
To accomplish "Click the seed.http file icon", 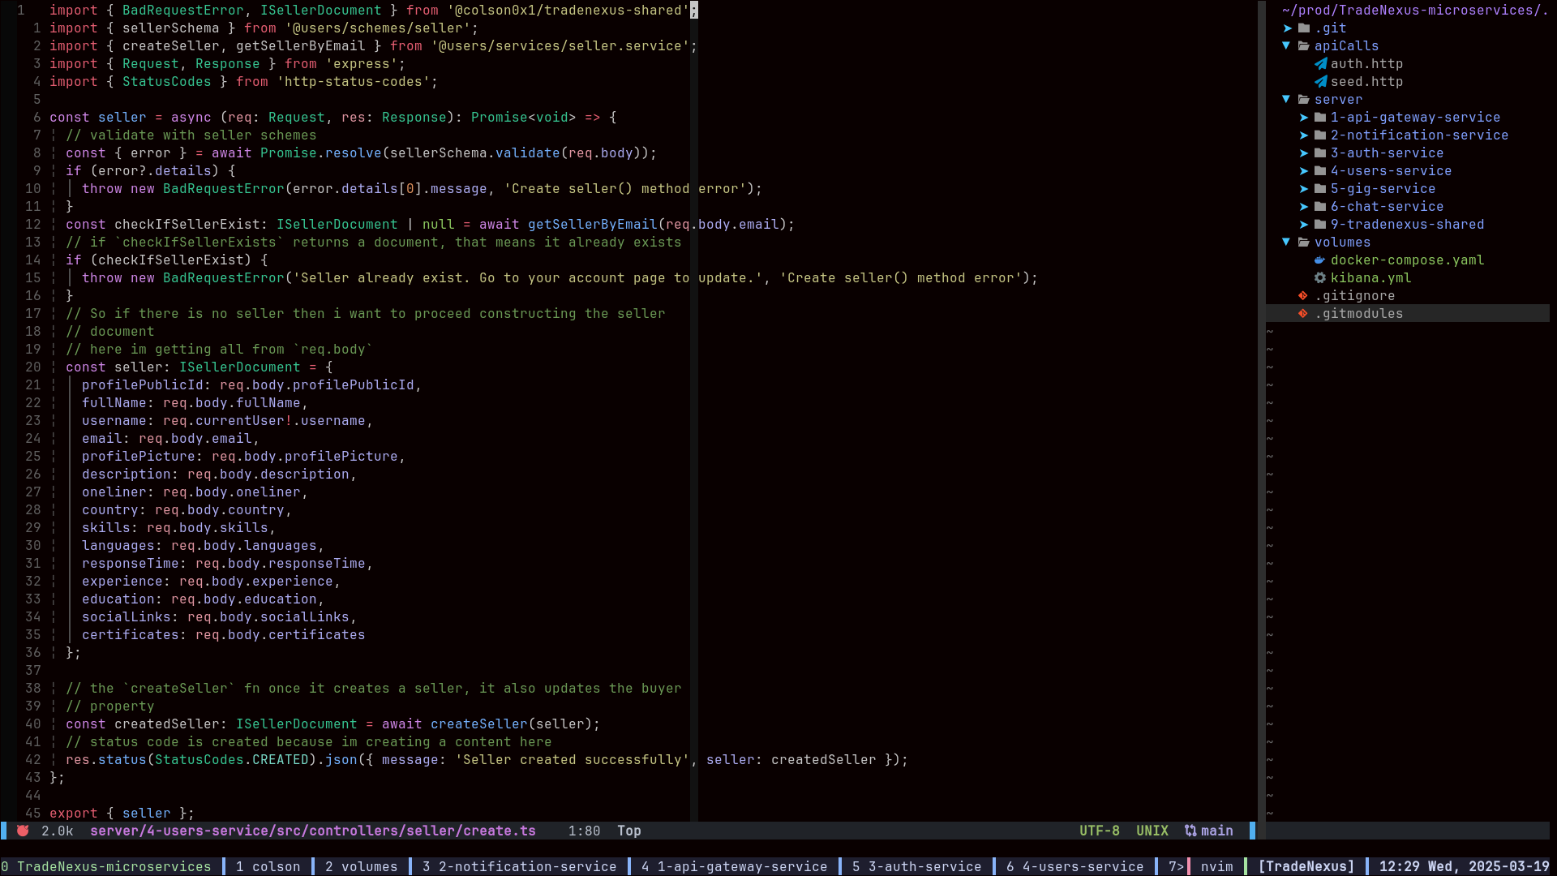I will pyautogui.click(x=1320, y=82).
